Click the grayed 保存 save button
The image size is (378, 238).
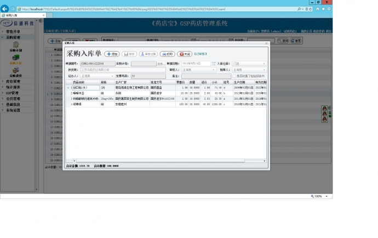point(129,54)
